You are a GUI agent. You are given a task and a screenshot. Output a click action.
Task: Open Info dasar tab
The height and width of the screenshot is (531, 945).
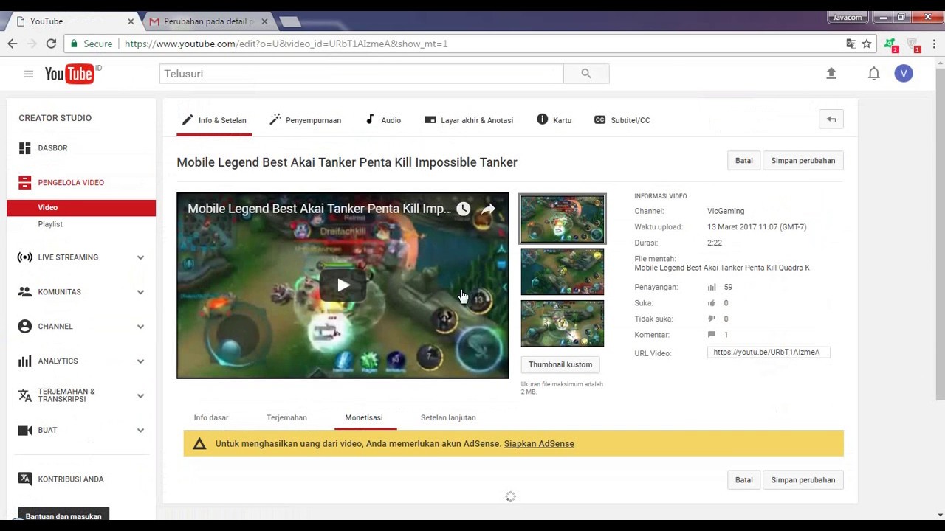[211, 417]
